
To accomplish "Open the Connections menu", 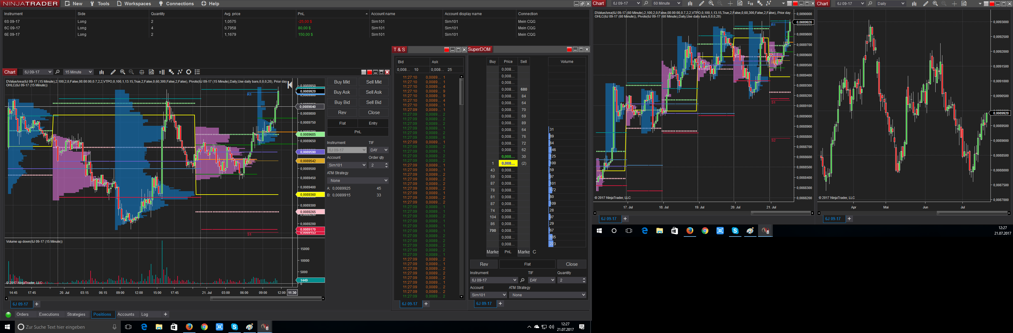I will [176, 3].
